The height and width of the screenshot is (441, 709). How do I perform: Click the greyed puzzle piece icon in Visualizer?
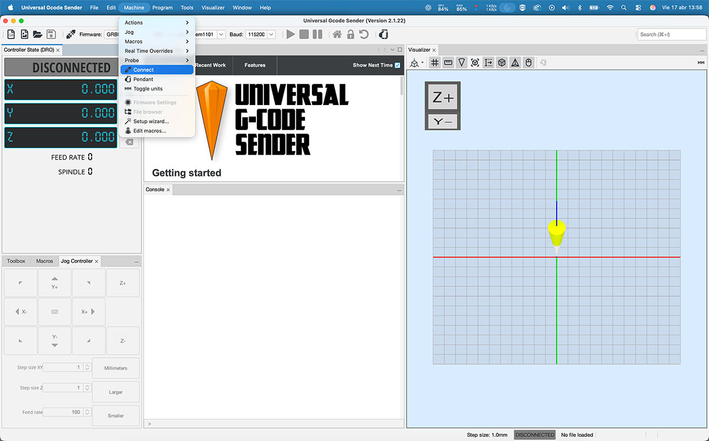coord(543,63)
